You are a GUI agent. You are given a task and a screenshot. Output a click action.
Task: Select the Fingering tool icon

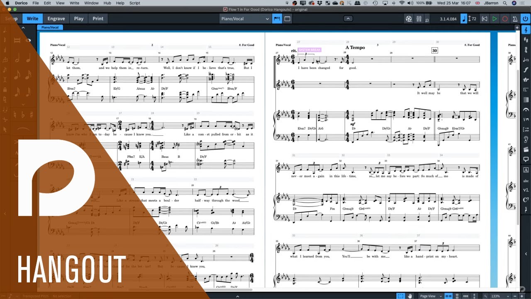526,210
